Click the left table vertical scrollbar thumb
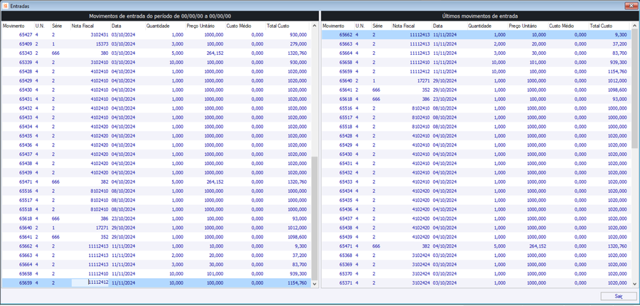Screen dimensions: 640x306 314,218
